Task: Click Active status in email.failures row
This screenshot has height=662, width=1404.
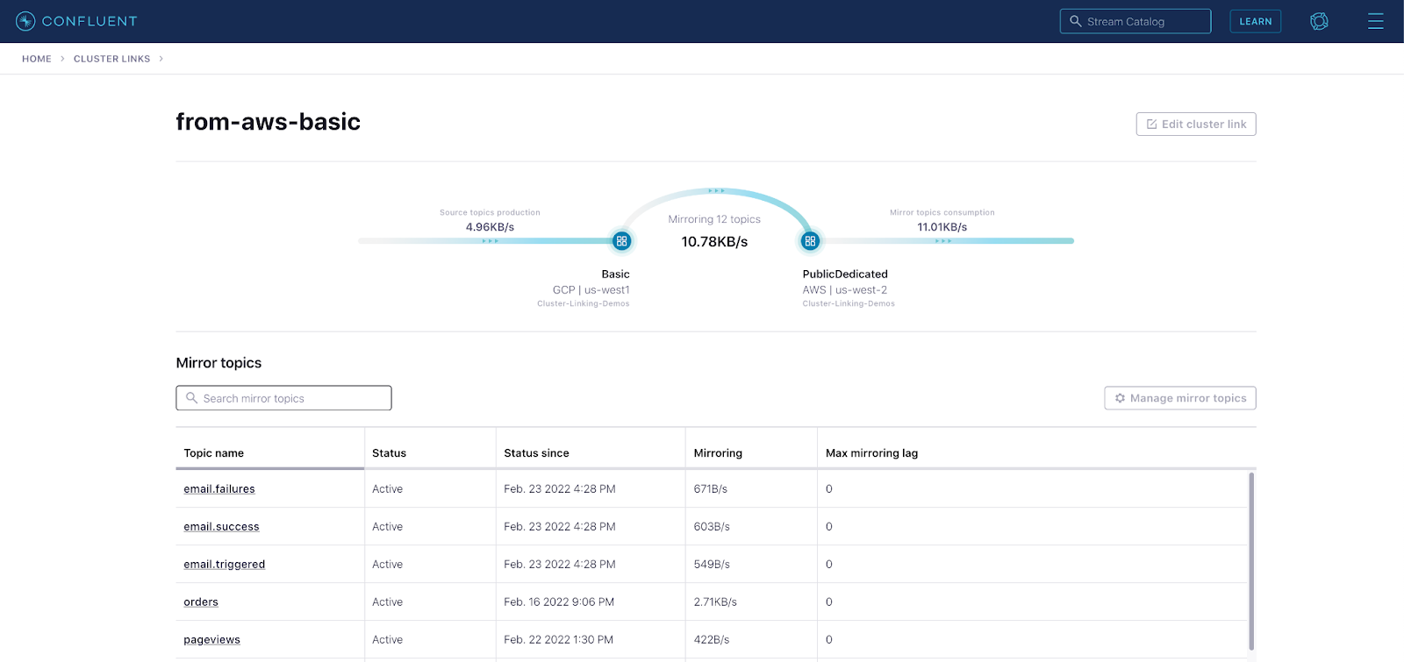Action: click(387, 489)
